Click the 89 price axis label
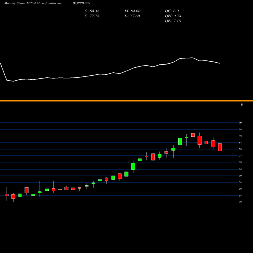Screen dimensions: 253x253 point(240,136)
